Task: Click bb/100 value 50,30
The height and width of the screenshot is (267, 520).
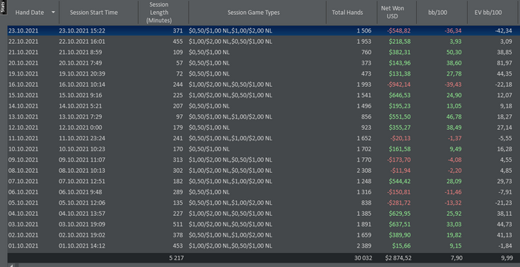Action: pyautogui.click(x=454, y=53)
